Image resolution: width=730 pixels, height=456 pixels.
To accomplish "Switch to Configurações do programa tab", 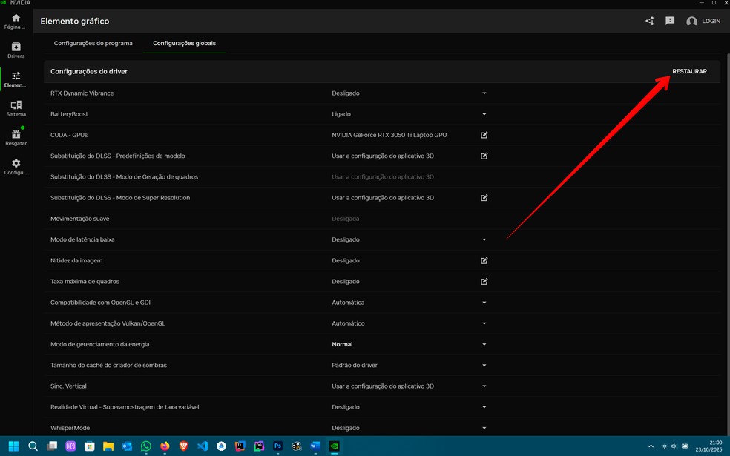I will coord(93,44).
